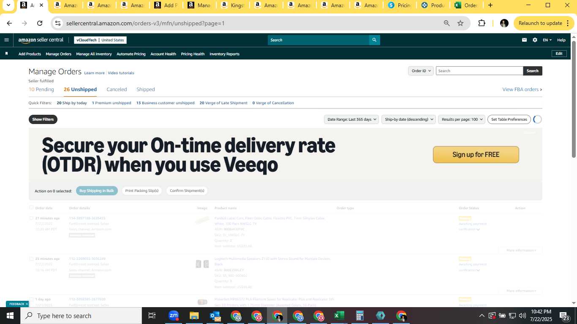This screenshot has width=577, height=324.
Task: Show hidden system tray icons
Action: pos(482,316)
